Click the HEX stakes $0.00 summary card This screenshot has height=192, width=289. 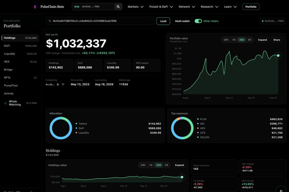click(147, 66)
